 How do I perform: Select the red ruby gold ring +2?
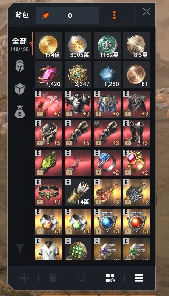tap(136, 163)
